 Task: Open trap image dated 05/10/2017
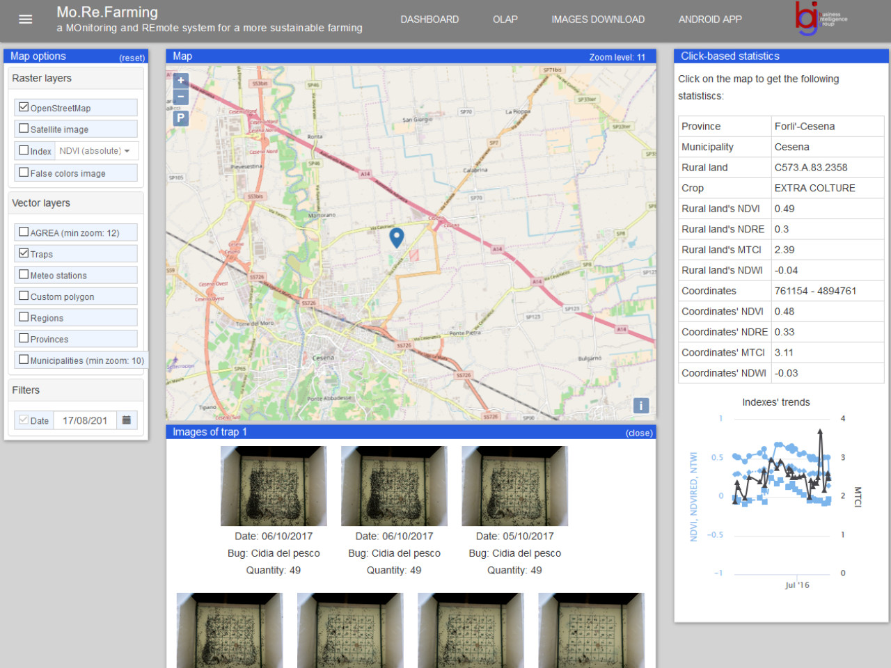[x=515, y=486]
